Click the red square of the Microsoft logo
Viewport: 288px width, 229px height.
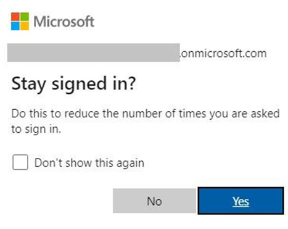coord(15,17)
